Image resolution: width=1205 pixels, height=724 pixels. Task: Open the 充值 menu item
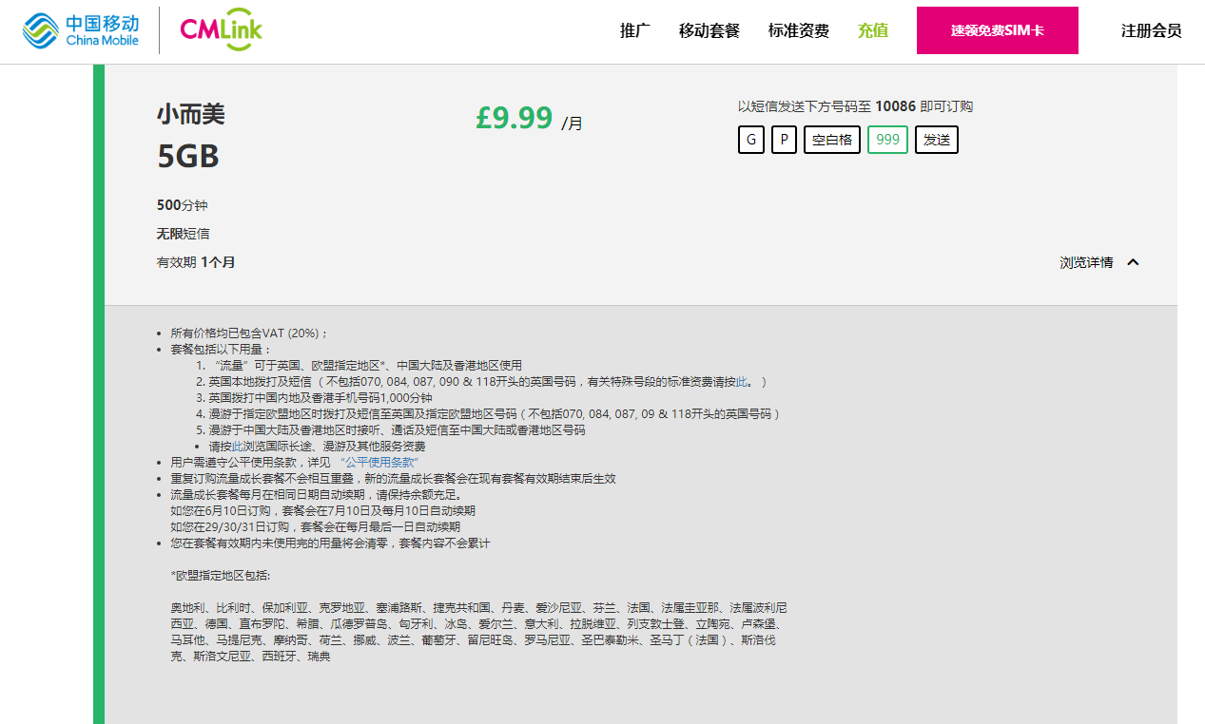(873, 30)
